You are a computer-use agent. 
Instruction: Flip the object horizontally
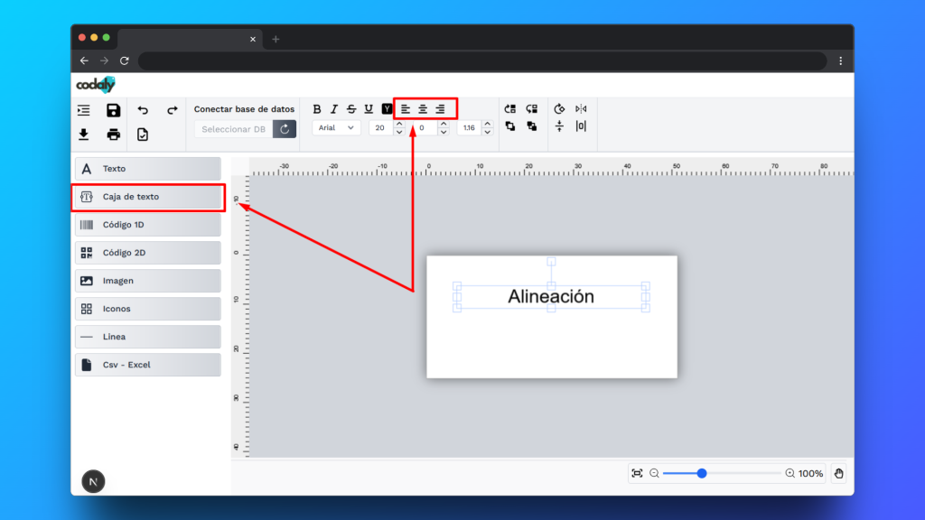click(581, 109)
